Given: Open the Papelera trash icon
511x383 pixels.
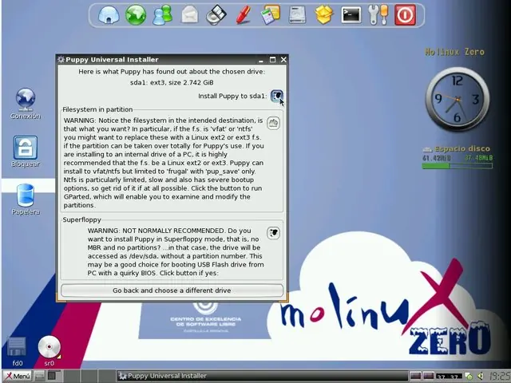Looking at the screenshot, I should (x=26, y=199).
